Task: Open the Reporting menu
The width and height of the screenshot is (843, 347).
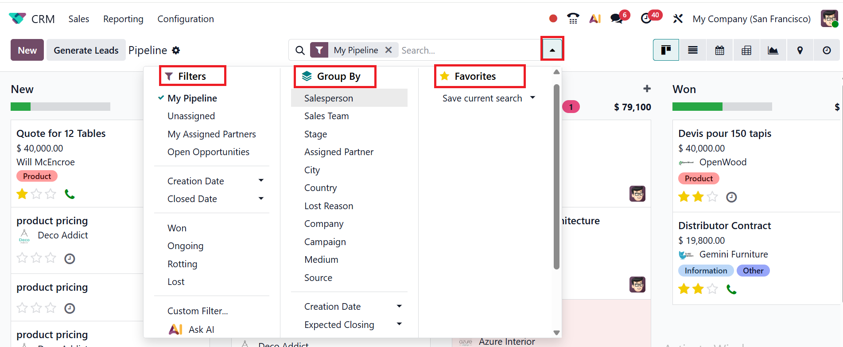Action: pyautogui.click(x=123, y=19)
